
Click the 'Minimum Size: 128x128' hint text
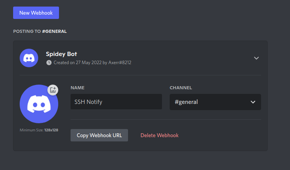pos(39,130)
